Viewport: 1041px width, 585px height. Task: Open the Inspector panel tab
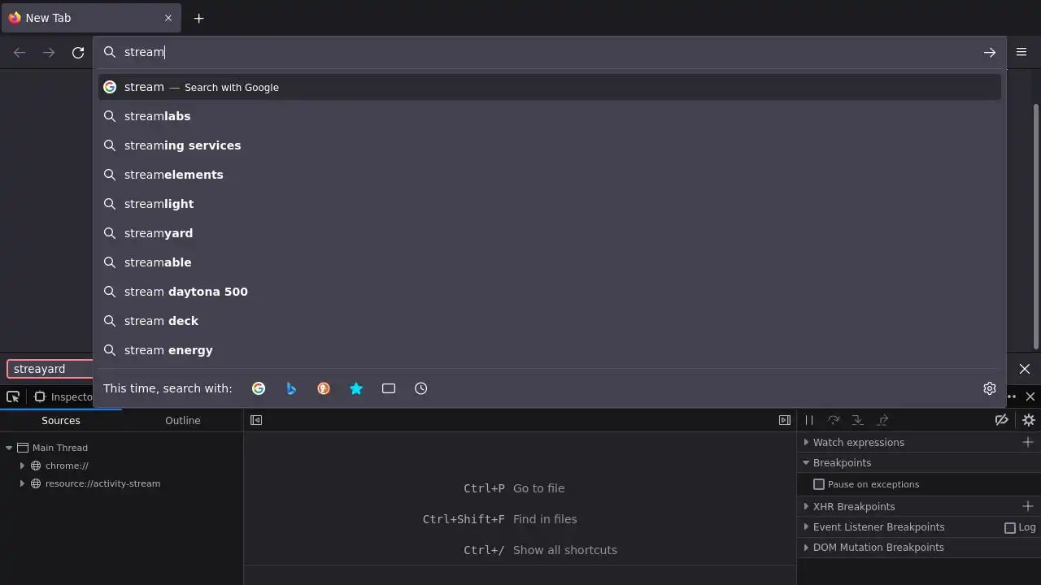click(63, 396)
